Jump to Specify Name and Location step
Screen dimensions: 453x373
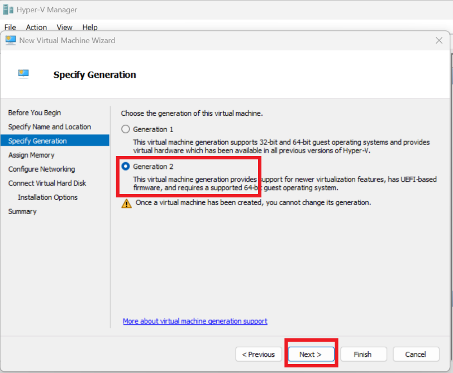49,127
